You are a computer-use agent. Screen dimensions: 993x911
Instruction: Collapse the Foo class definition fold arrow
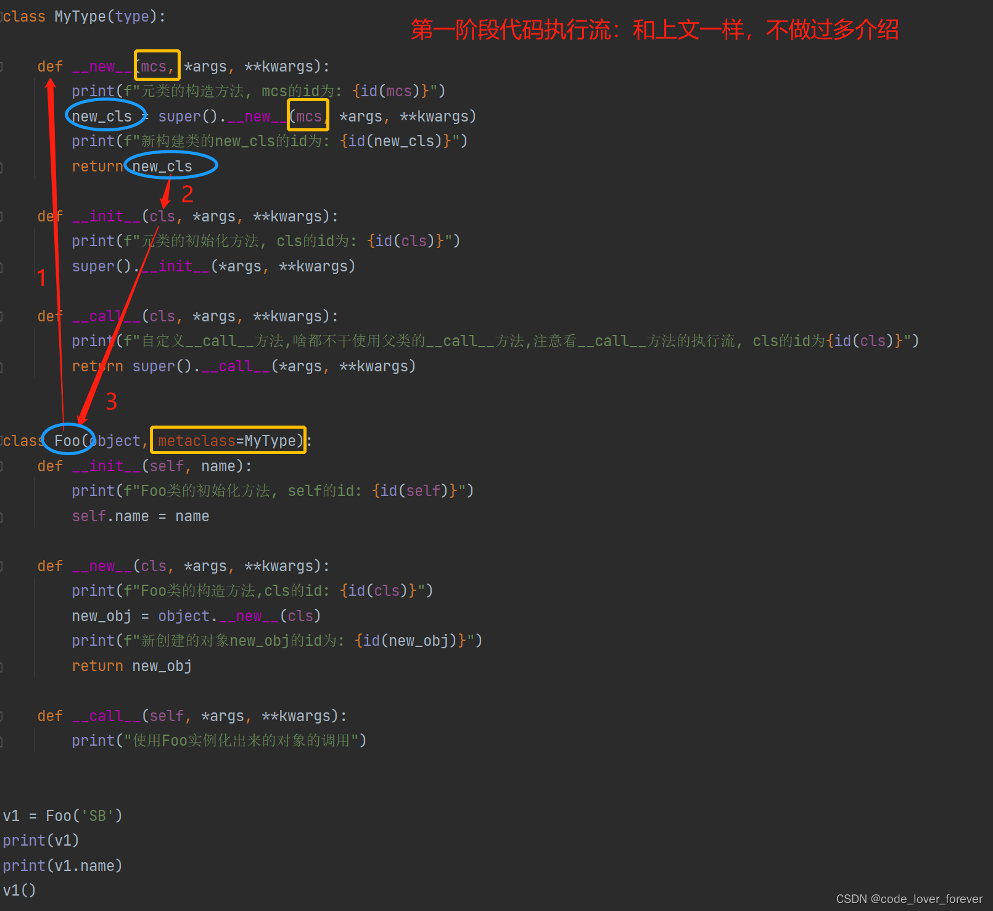tap(3, 440)
